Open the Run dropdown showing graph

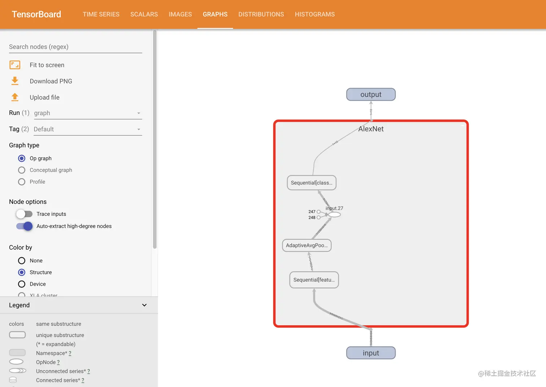tap(88, 113)
